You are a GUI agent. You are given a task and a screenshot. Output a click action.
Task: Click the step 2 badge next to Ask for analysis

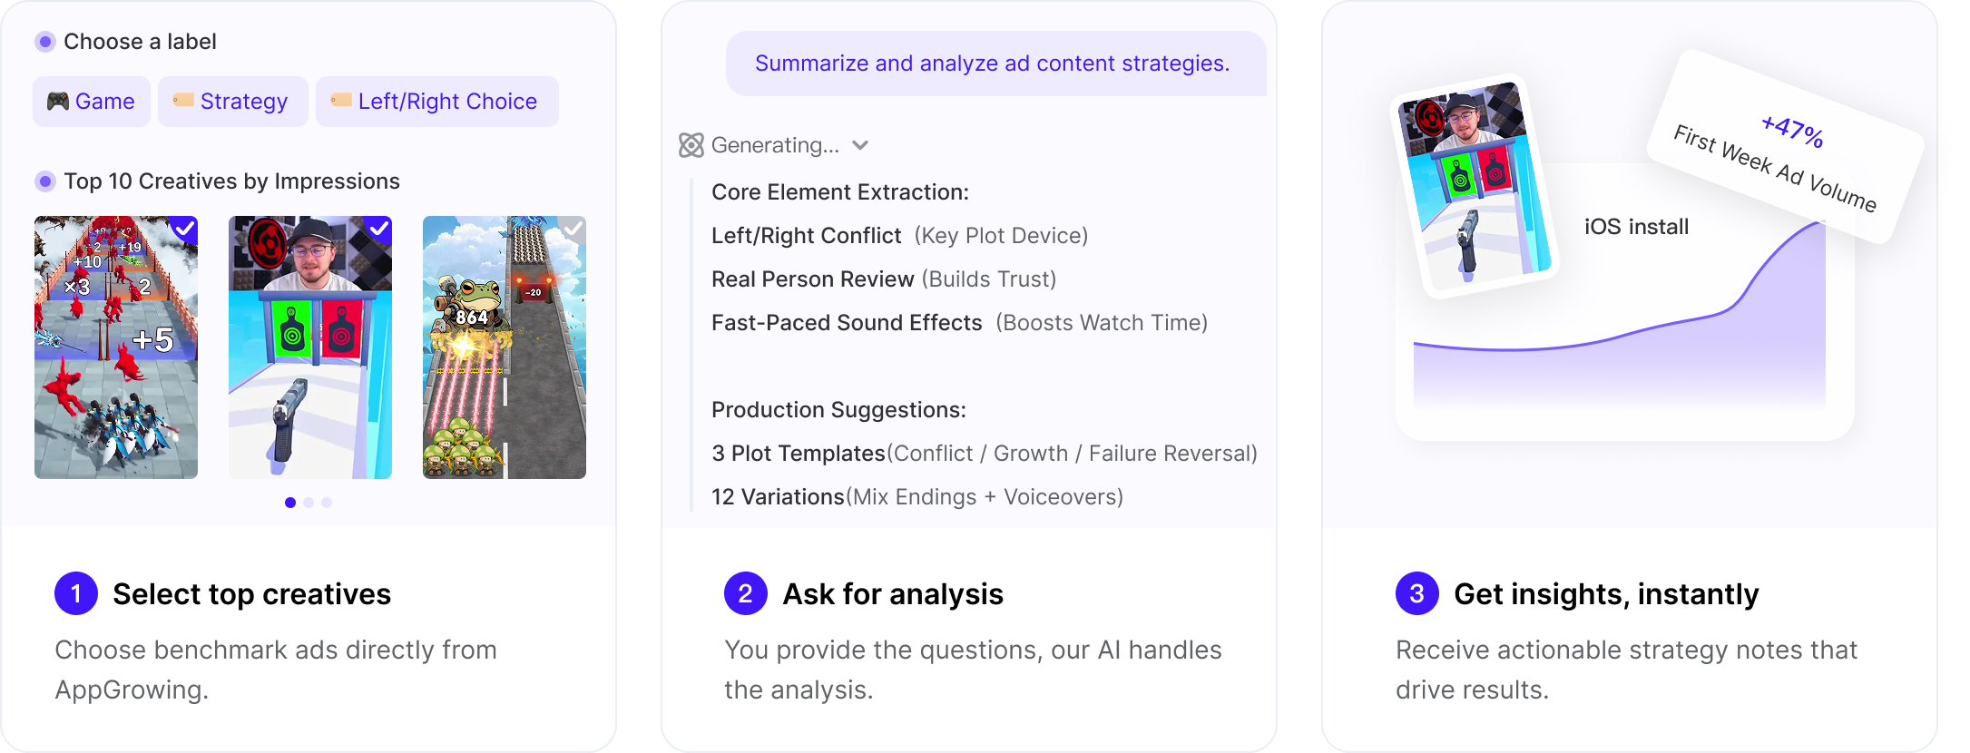pyautogui.click(x=746, y=593)
